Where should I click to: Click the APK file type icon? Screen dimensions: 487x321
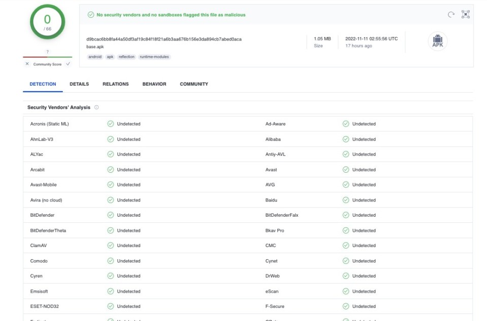click(x=438, y=41)
